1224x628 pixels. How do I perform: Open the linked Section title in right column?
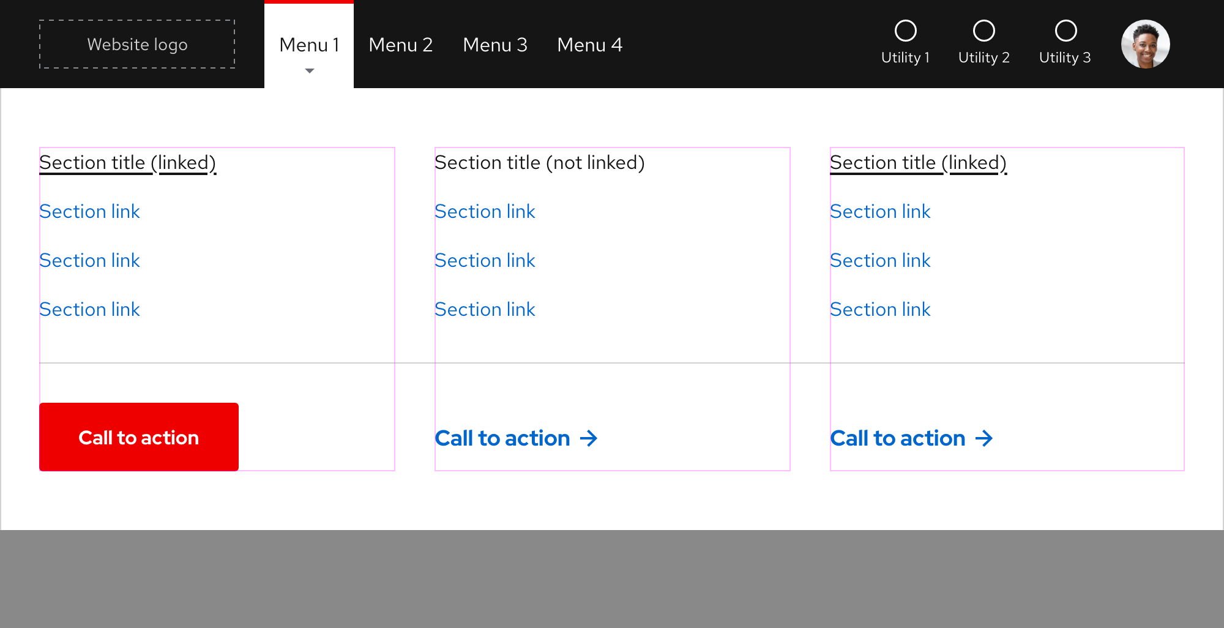919,162
